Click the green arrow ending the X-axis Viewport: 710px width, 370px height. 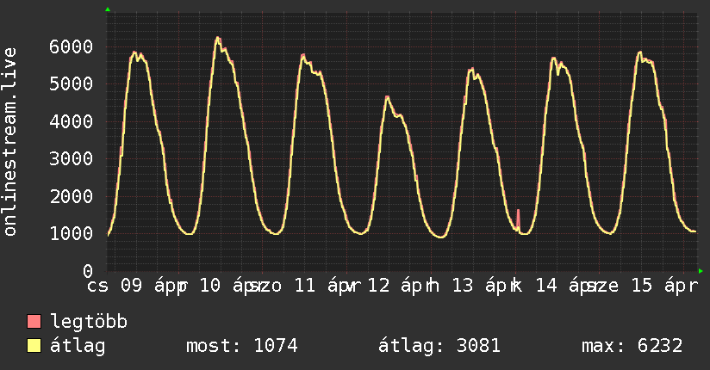pos(701,270)
